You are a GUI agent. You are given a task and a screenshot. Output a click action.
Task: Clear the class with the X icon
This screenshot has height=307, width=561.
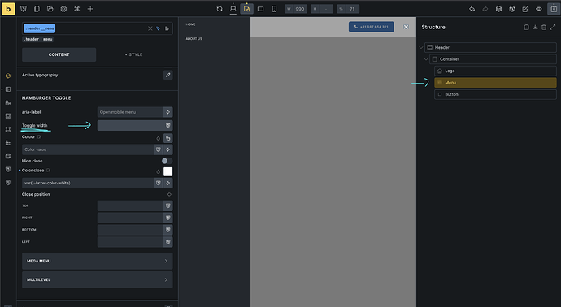[150, 28]
